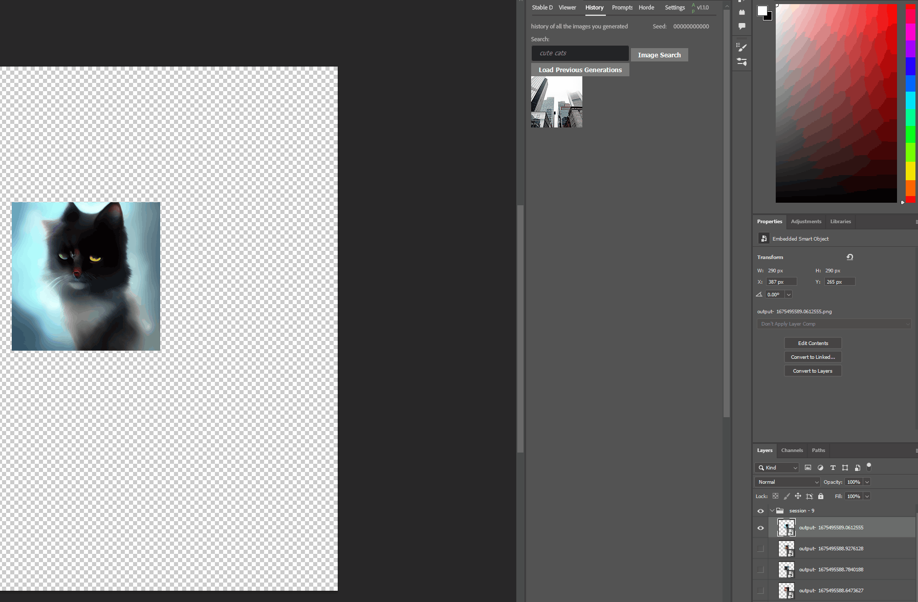918x602 pixels.
Task: Switch to the Channels tab
Action: click(x=792, y=450)
